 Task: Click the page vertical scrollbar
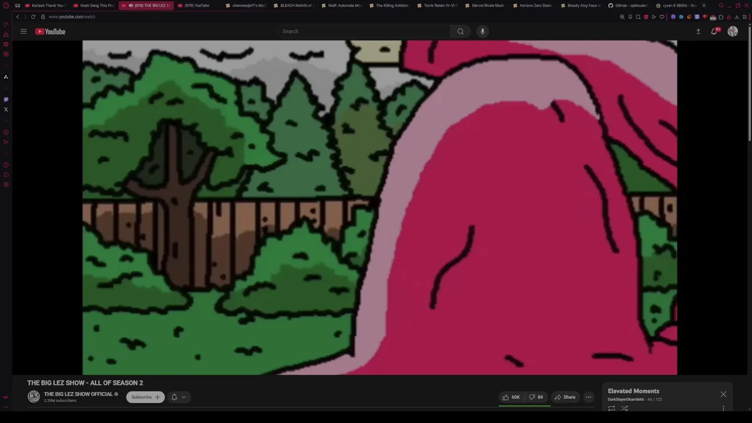pos(750,82)
